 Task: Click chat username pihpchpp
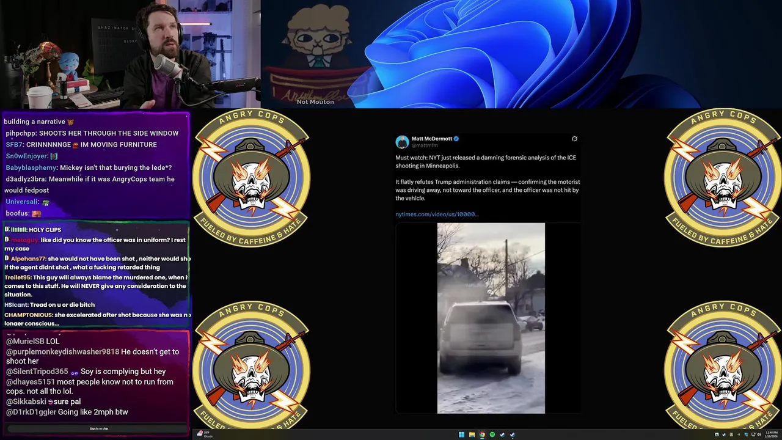click(21, 133)
